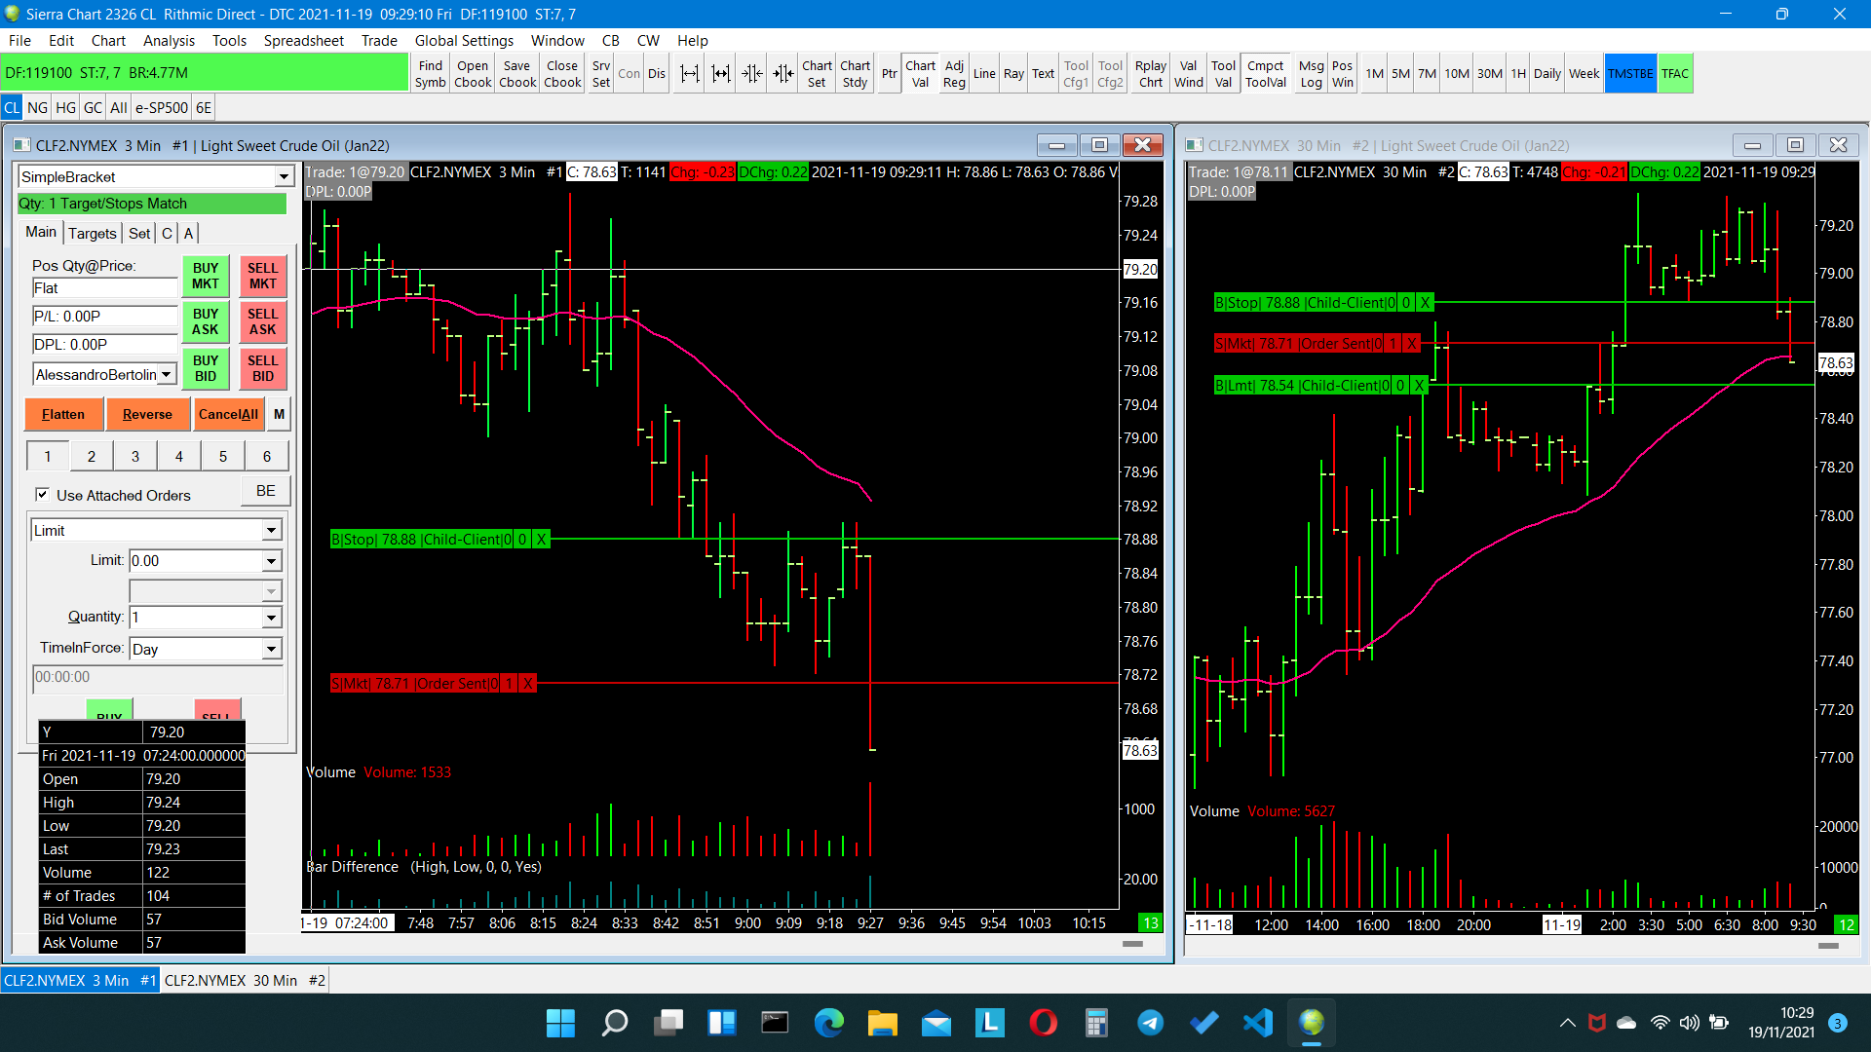The width and height of the screenshot is (1871, 1052).
Task: Cancel B Lmt 78.54 order on the 30 Min chart
Action: pyautogui.click(x=1419, y=386)
